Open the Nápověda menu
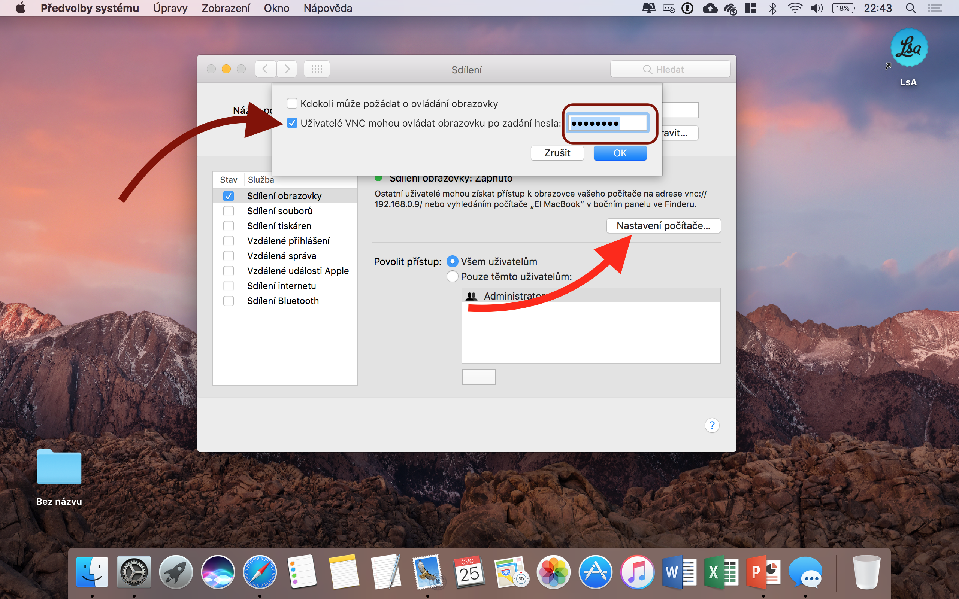This screenshot has width=959, height=599. (x=328, y=8)
